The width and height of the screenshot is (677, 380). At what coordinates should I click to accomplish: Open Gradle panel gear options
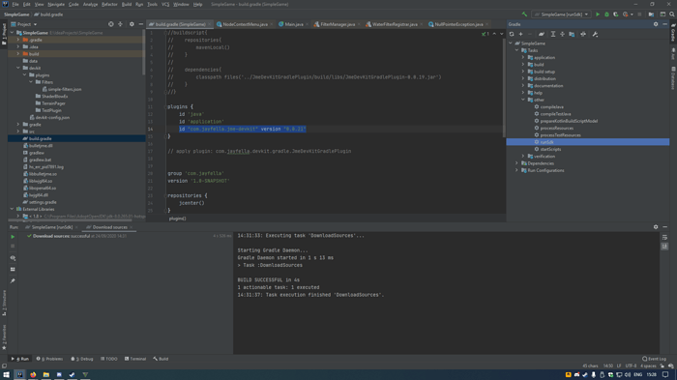[656, 24]
